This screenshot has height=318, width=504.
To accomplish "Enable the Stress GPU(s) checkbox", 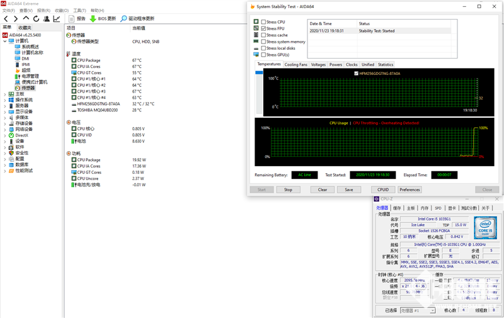I will click(263, 55).
